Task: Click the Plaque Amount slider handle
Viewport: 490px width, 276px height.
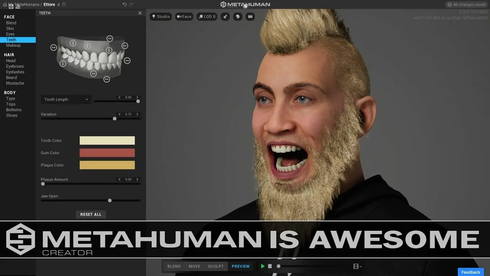Action: click(43, 184)
